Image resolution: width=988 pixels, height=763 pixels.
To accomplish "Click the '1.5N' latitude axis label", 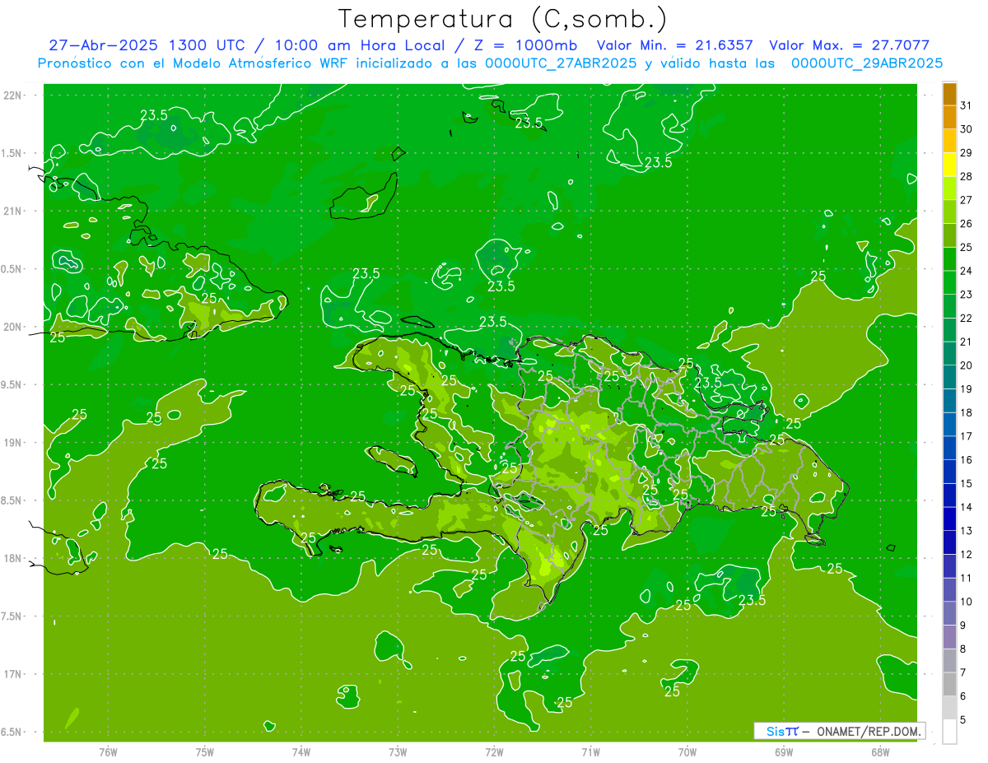I will click(12, 153).
